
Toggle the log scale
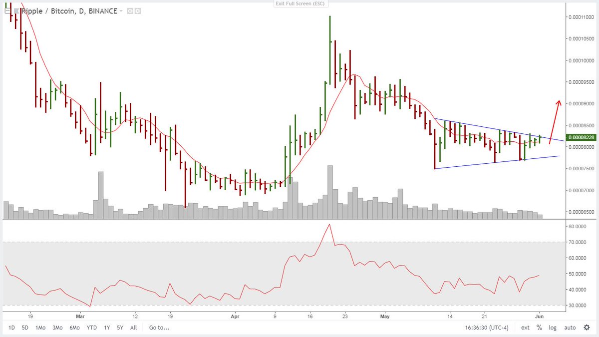coord(553,328)
